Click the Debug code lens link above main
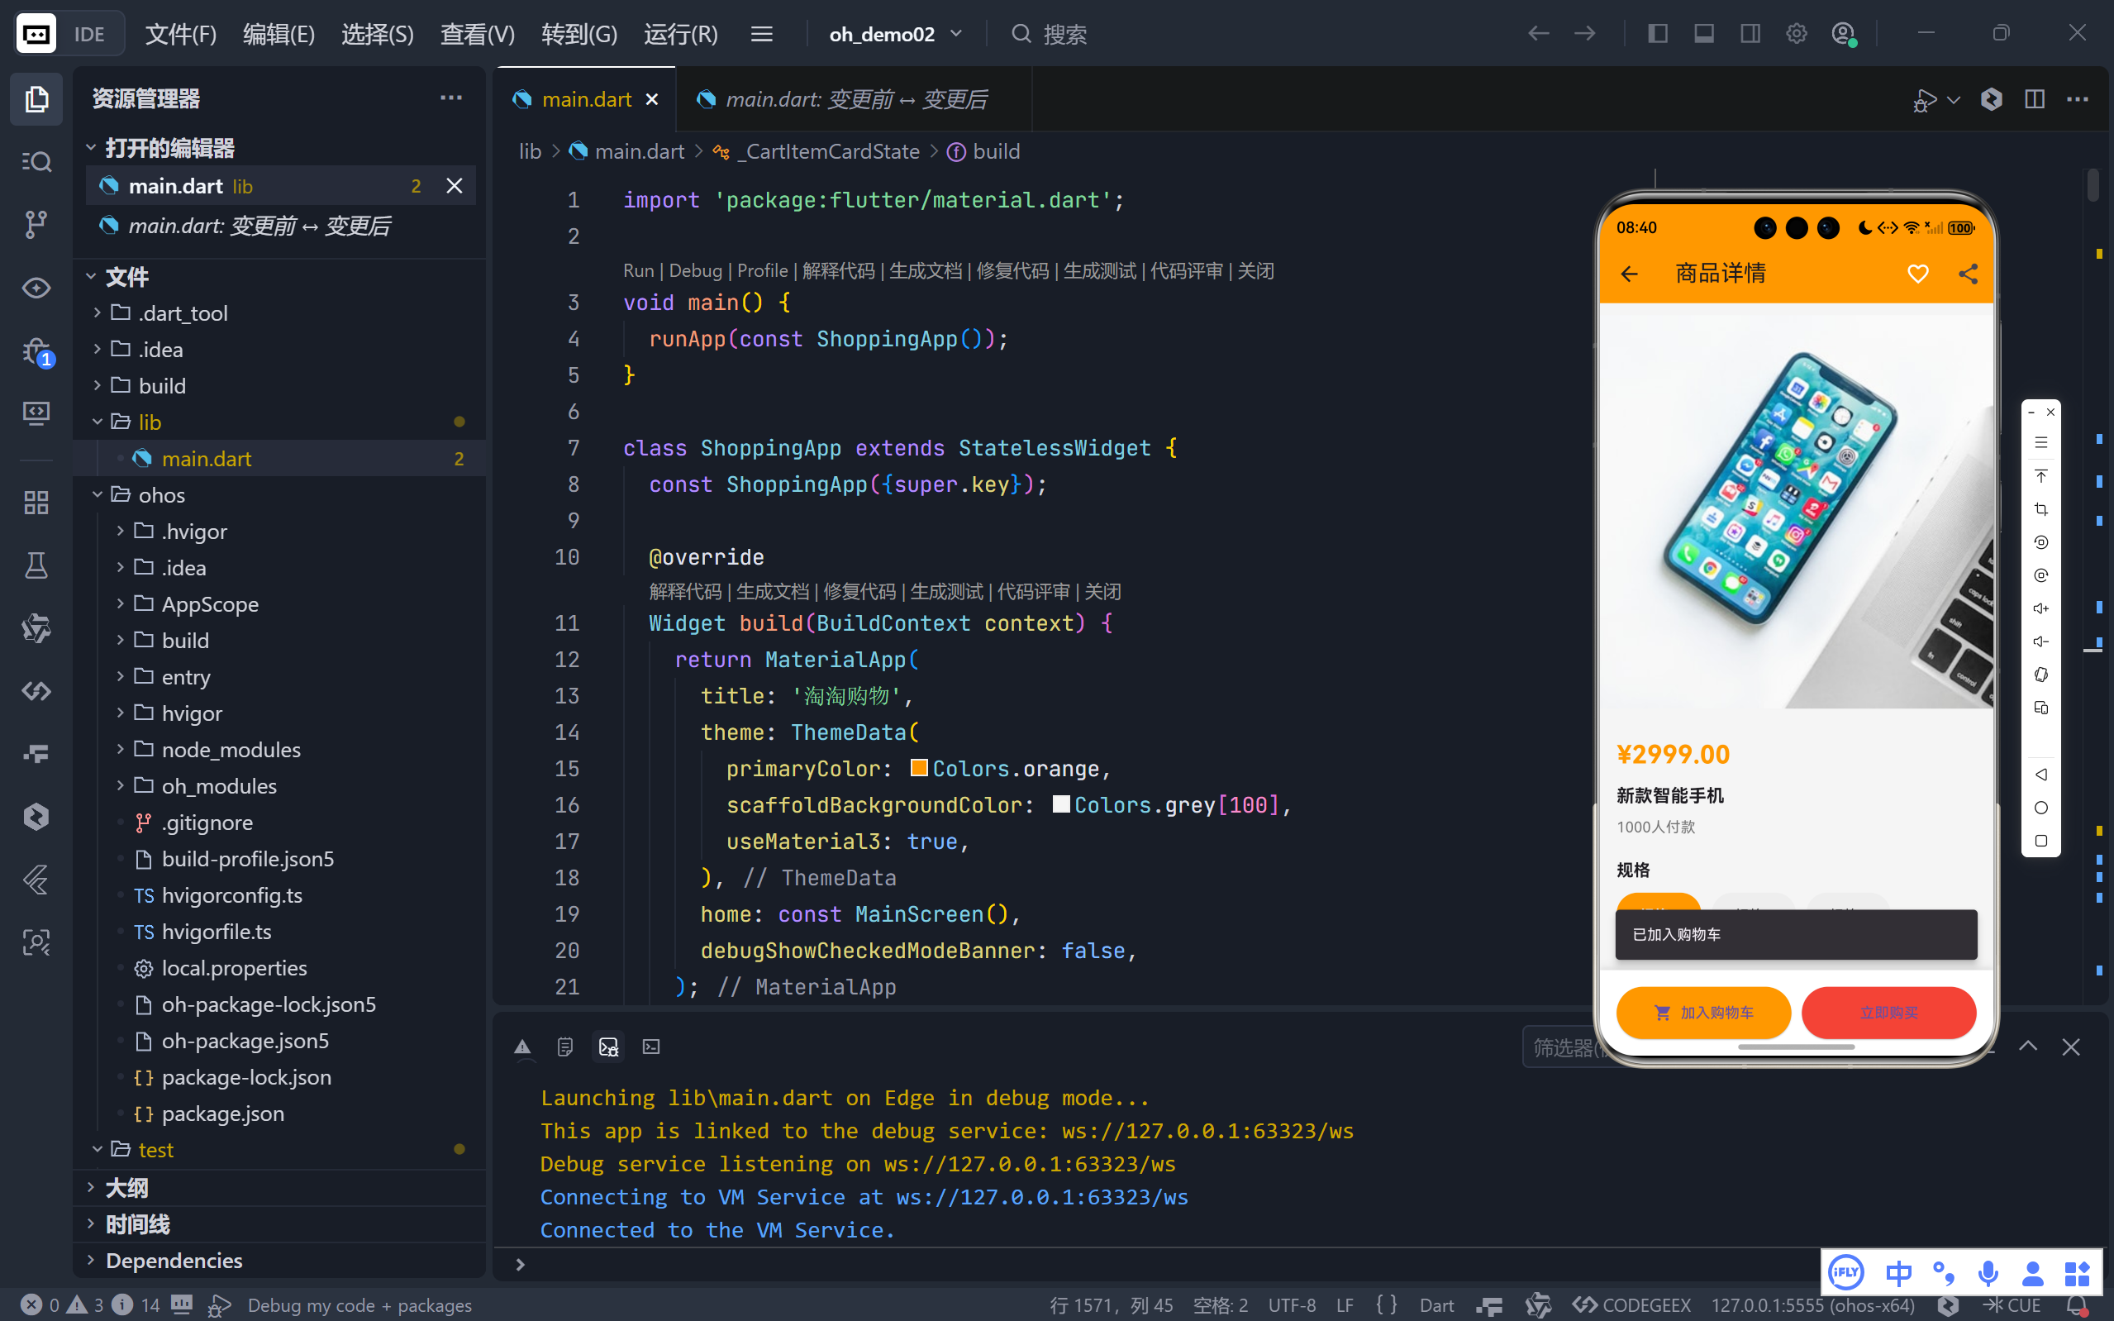This screenshot has width=2114, height=1321. [695, 271]
